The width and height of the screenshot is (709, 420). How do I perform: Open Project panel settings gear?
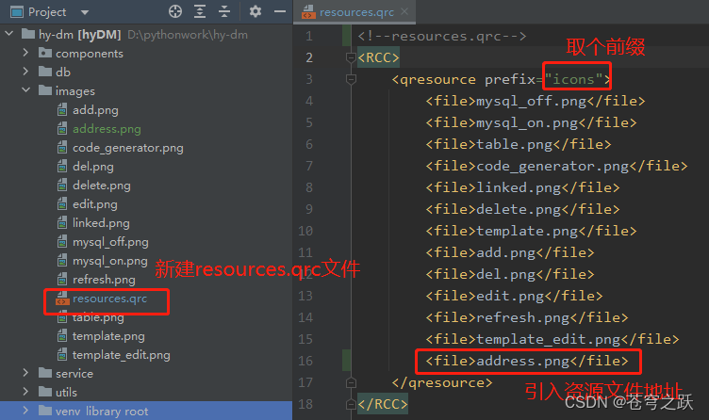(x=256, y=11)
